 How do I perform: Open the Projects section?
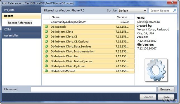point(21,10)
